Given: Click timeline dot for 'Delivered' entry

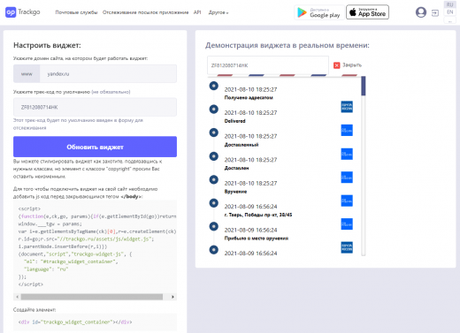Looking at the screenshot, I should click(x=214, y=110).
